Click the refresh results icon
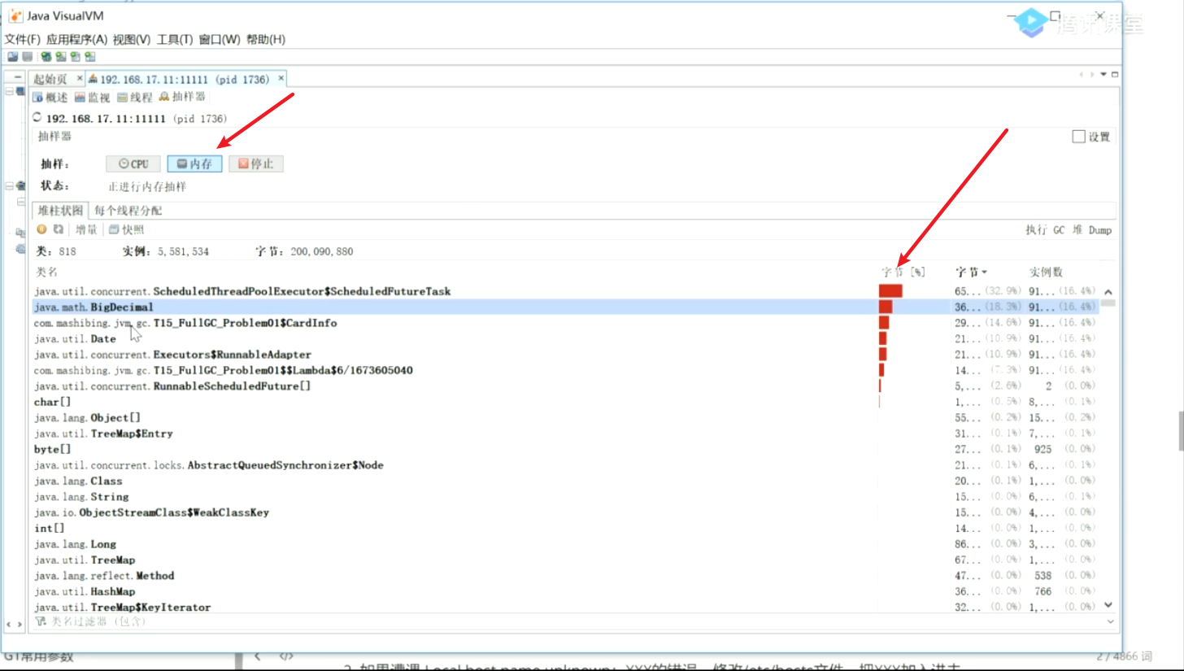The image size is (1184, 671). click(x=58, y=229)
